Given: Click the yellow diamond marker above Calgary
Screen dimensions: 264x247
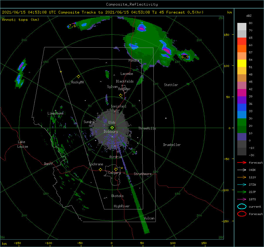Looking at the screenshot, I should pos(116,169).
